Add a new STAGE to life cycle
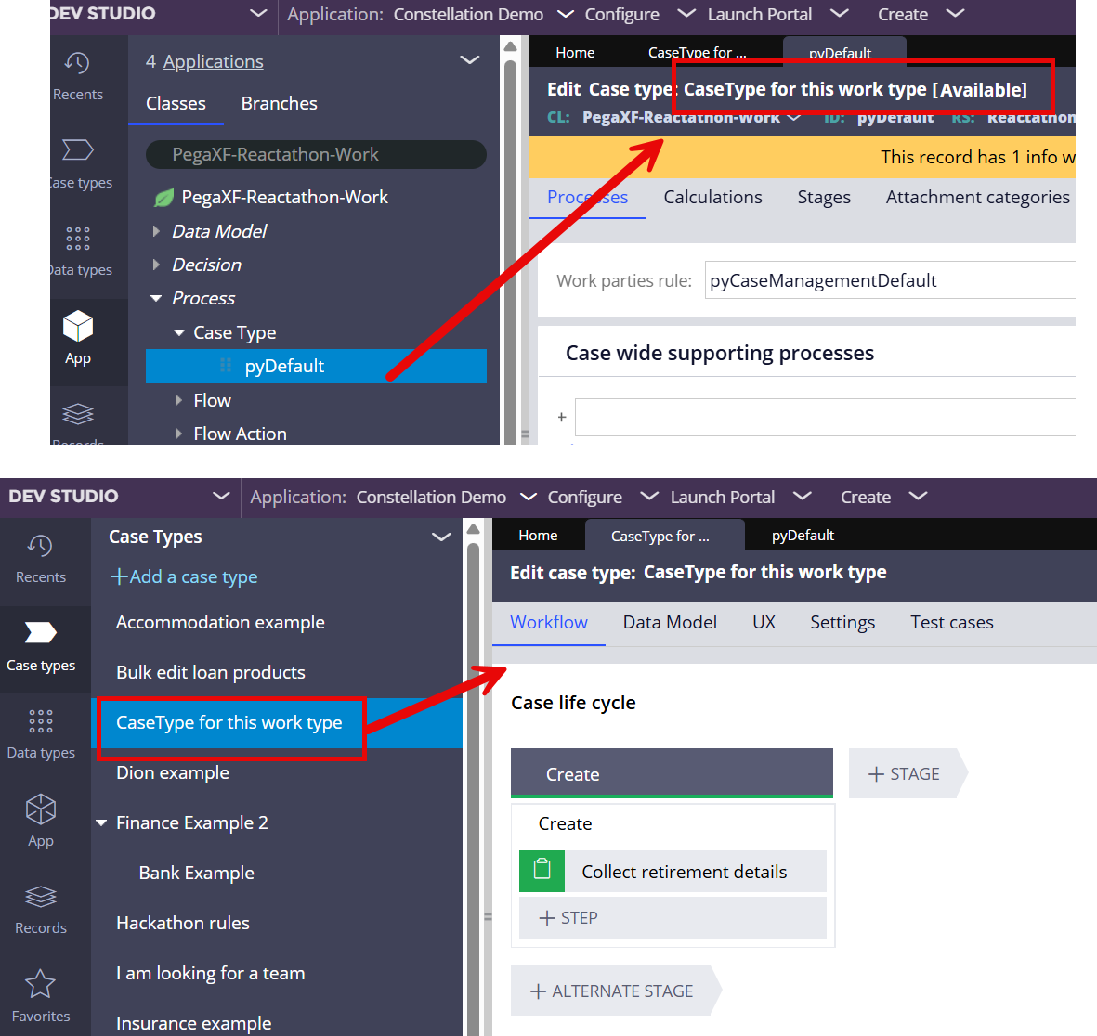Viewport: 1097px width, 1036px height. pyautogui.click(x=904, y=774)
